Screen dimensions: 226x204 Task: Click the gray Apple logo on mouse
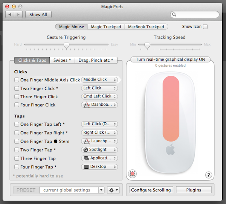(170, 149)
